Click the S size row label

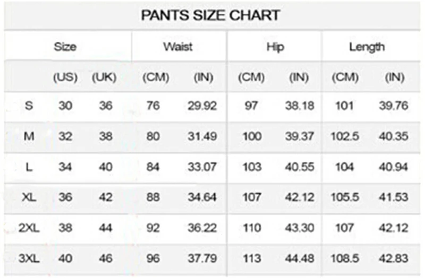click(x=29, y=106)
